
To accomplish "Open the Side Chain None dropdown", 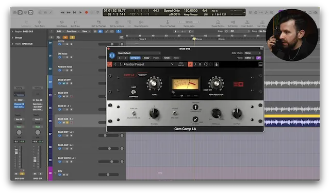I will [x=253, y=53].
